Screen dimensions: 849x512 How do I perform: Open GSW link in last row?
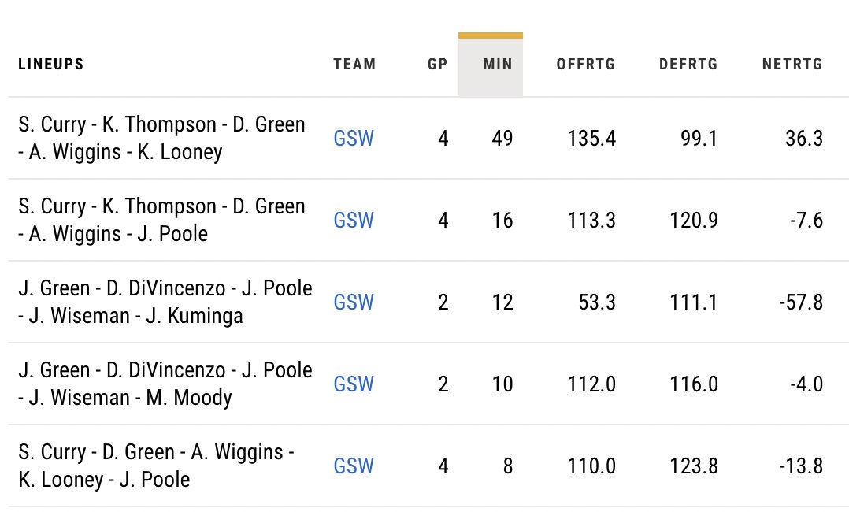click(x=354, y=466)
